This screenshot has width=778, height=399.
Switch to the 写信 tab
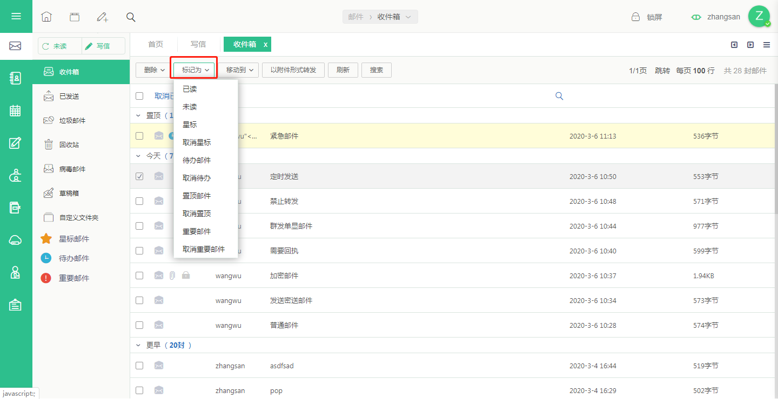point(198,44)
